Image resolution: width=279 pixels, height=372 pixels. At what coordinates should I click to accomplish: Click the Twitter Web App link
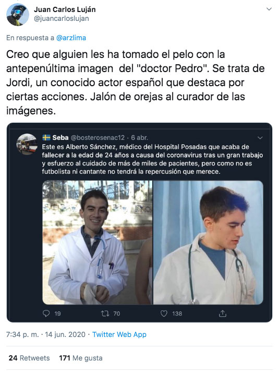pyautogui.click(x=119, y=334)
